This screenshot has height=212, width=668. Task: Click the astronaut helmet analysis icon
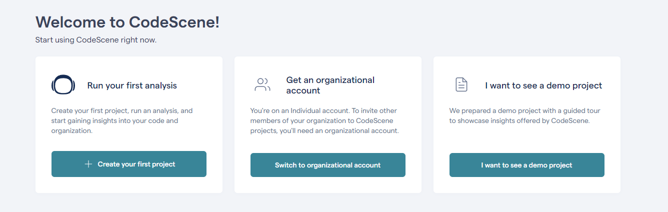click(x=63, y=85)
